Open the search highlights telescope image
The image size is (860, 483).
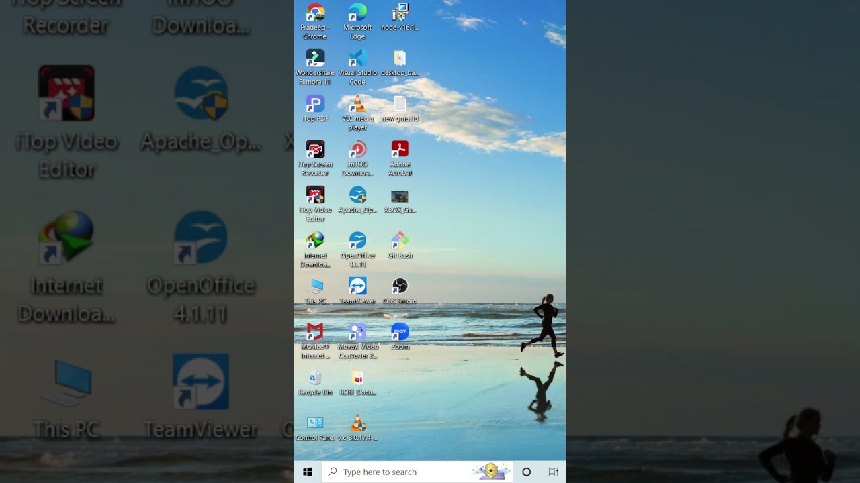(x=490, y=472)
